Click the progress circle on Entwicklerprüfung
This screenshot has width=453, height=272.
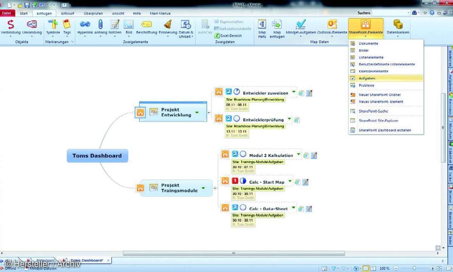click(237, 119)
